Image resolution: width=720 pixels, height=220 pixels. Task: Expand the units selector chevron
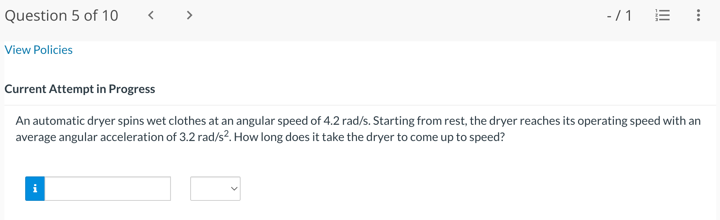point(233,189)
